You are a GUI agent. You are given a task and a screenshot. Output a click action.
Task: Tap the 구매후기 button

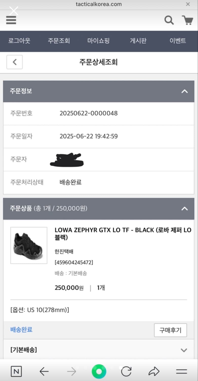click(170, 330)
